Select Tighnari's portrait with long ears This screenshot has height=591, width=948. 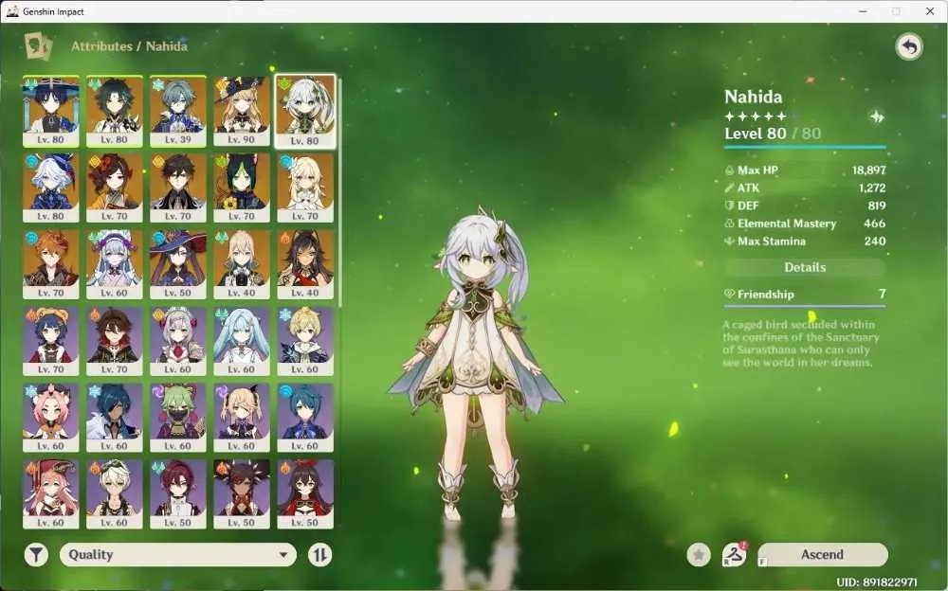click(x=241, y=188)
